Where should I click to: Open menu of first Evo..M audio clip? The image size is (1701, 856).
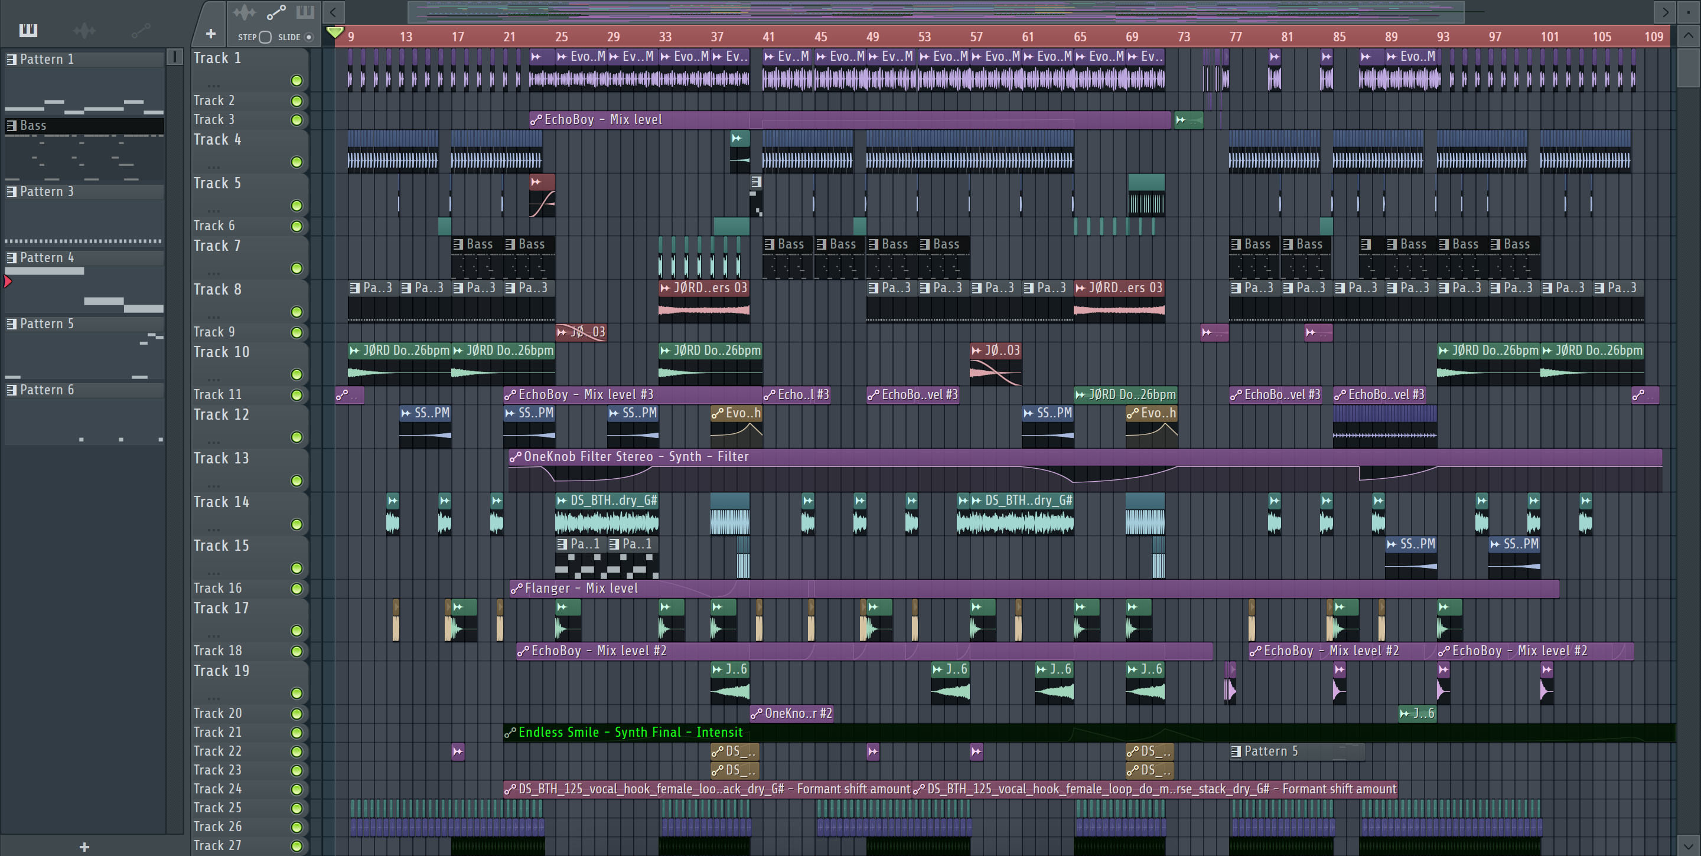click(562, 57)
